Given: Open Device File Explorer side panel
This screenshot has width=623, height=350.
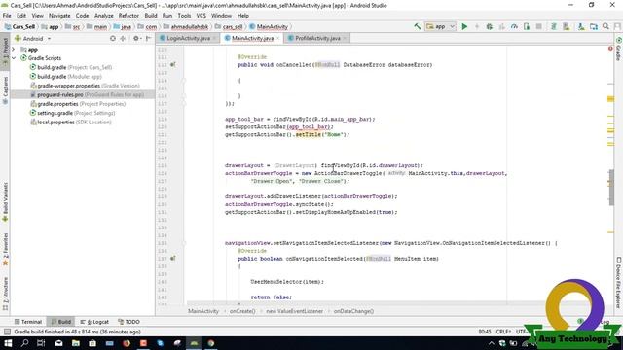Looking at the screenshot, I should click(619, 282).
